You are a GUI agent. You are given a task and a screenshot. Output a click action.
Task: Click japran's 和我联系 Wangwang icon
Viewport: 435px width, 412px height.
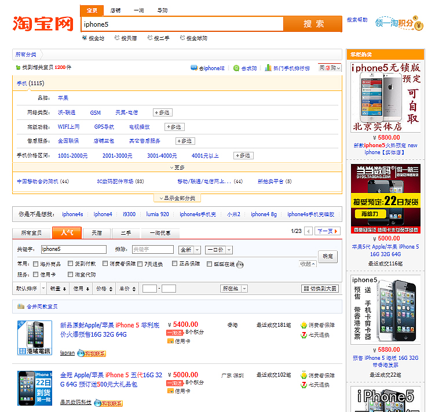(92, 353)
